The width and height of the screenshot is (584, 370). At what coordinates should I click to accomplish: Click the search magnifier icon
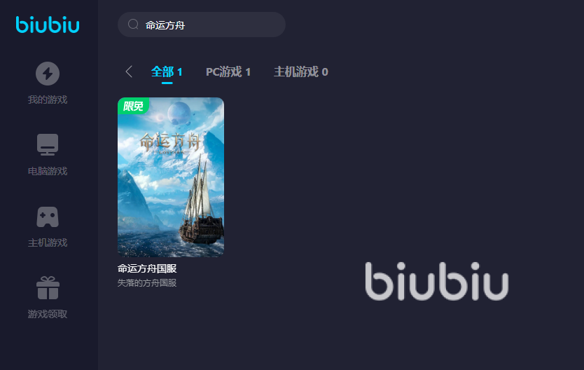point(133,25)
